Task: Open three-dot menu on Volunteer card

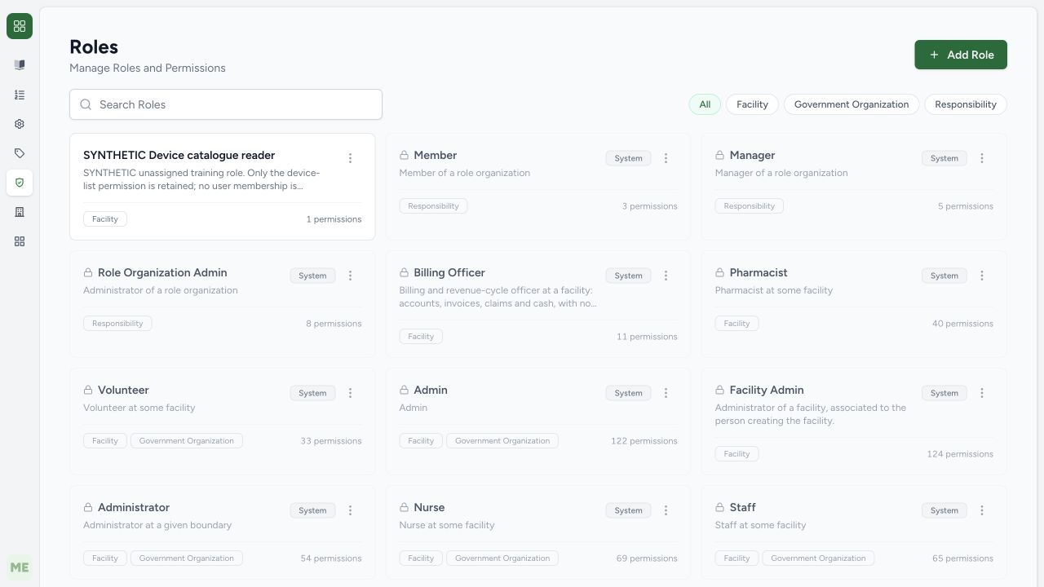Action: point(350,393)
